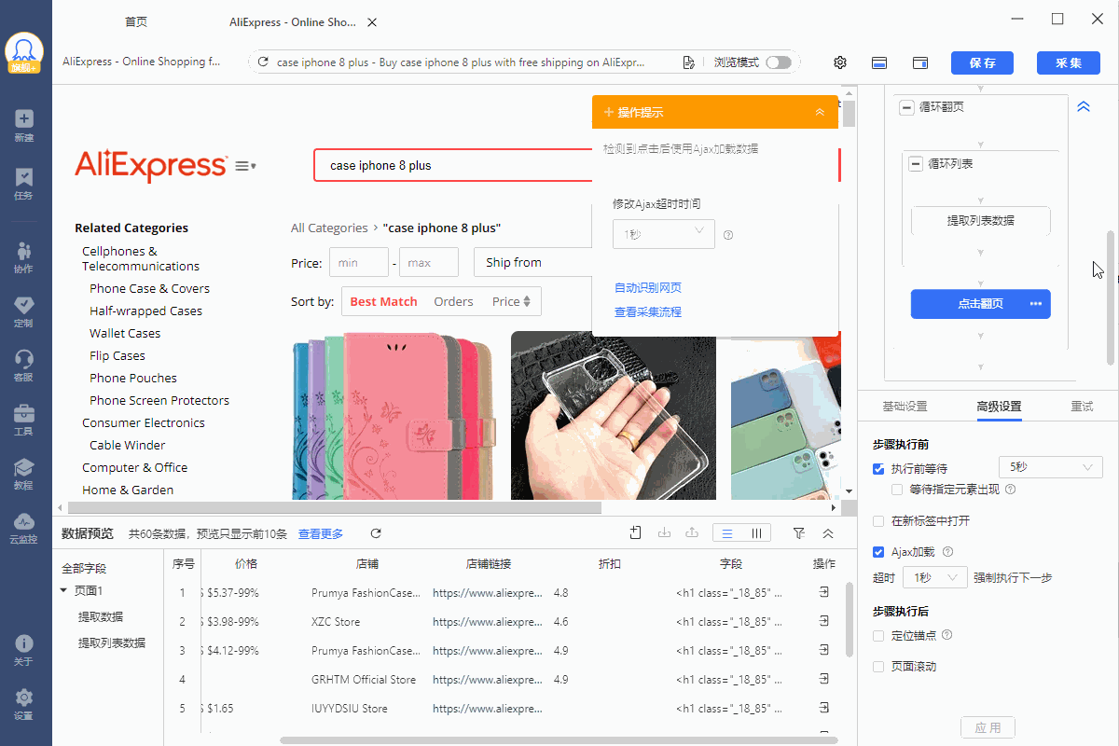Click the action icon in data row 3
Viewport: 1119px width, 746px height.
click(x=824, y=650)
